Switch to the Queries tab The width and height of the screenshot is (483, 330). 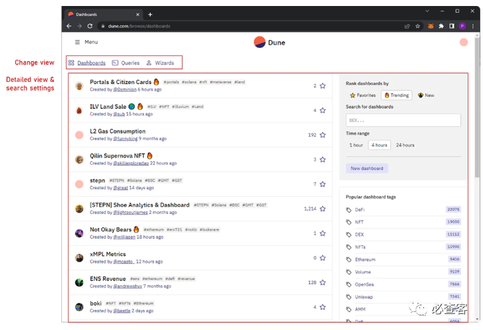pyautogui.click(x=126, y=63)
